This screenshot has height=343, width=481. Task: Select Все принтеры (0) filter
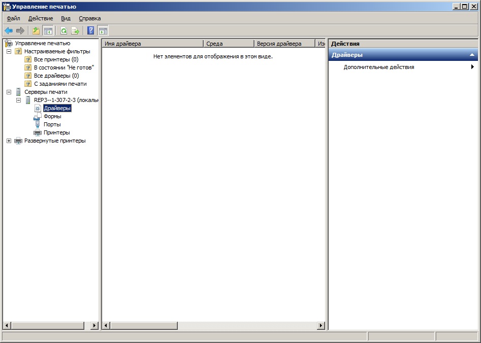56,59
